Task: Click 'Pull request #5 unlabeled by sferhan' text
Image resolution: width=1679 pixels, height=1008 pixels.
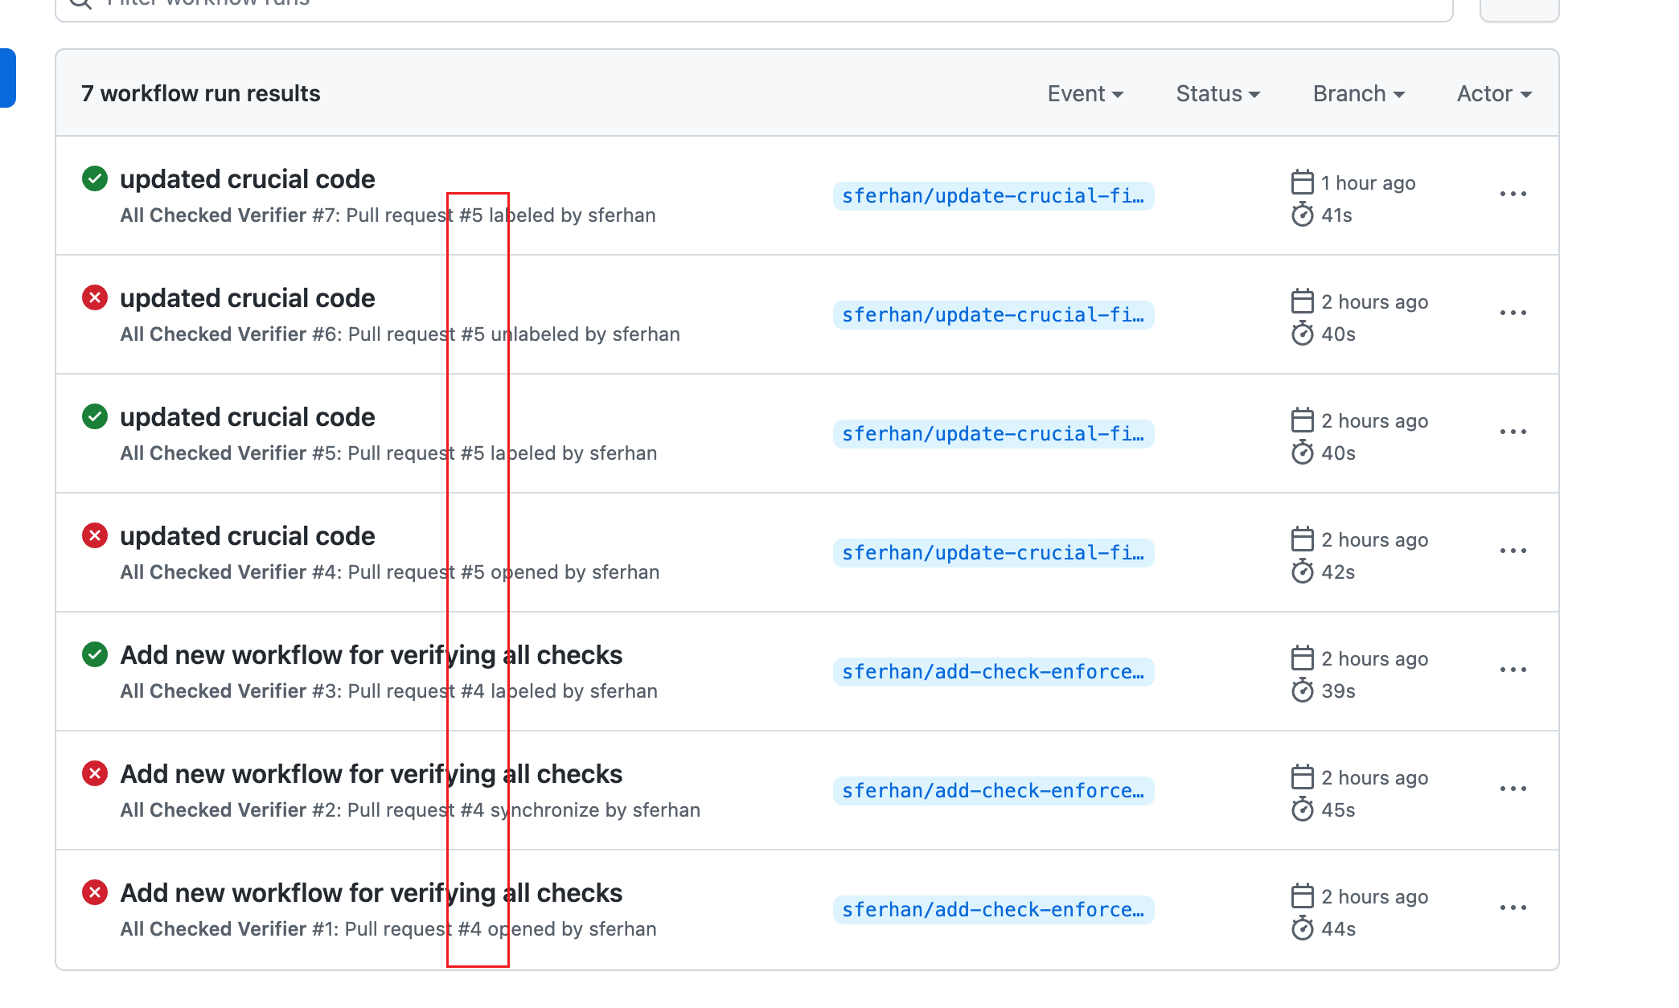Action: pyautogui.click(x=514, y=334)
